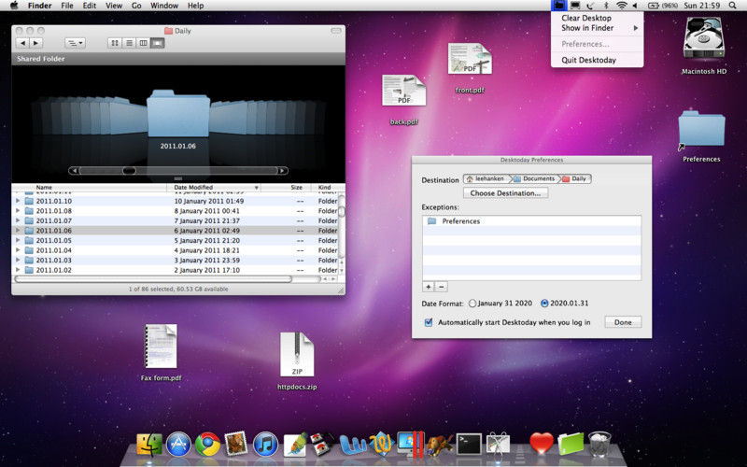747x467 pixels.
Task: Choose Clear Desktop from Desktoday menu
Action: click(x=586, y=18)
